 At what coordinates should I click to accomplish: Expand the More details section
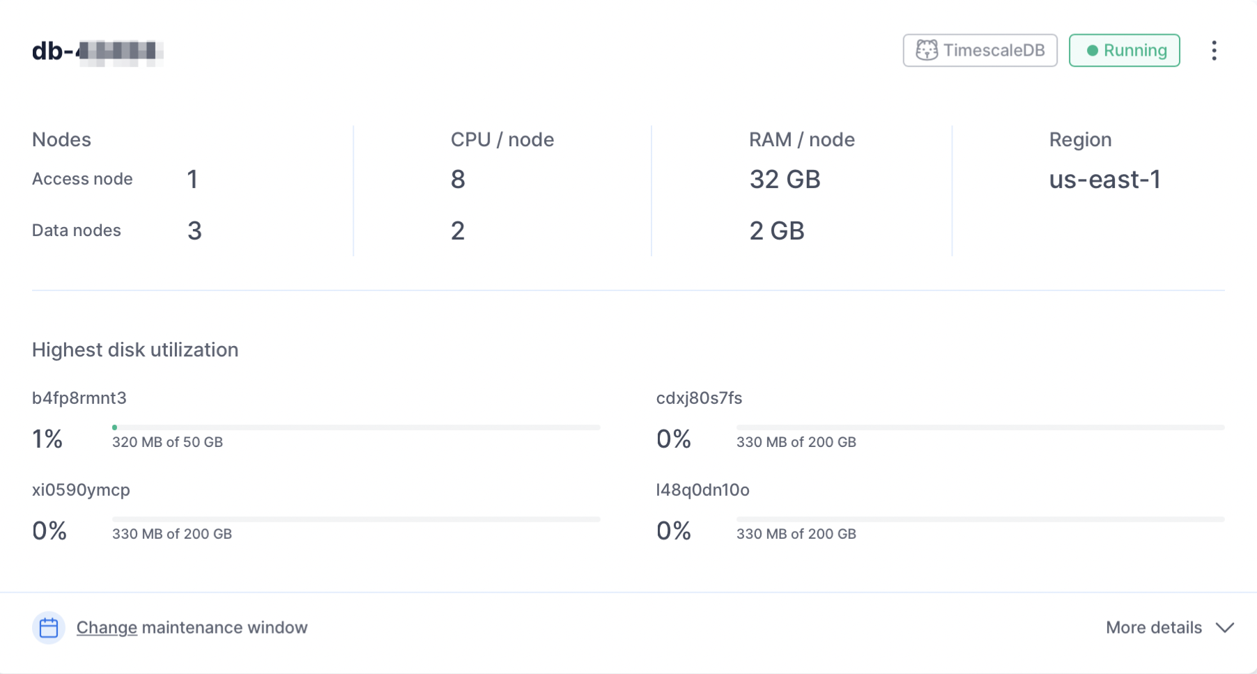pos(1153,627)
